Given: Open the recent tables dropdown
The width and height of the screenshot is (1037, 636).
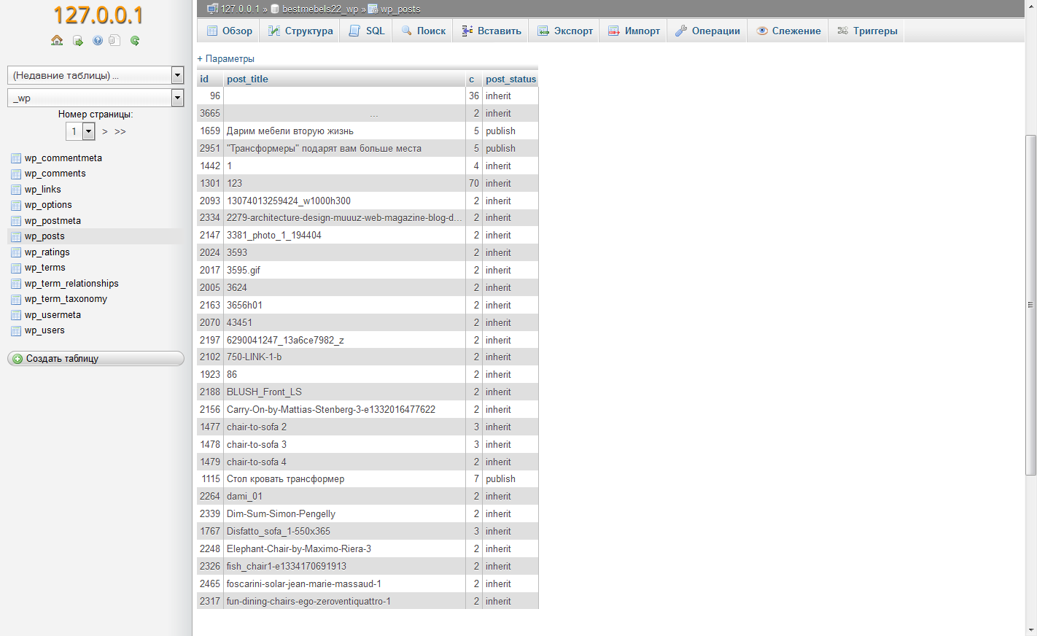Looking at the screenshot, I should pyautogui.click(x=96, y=75).
